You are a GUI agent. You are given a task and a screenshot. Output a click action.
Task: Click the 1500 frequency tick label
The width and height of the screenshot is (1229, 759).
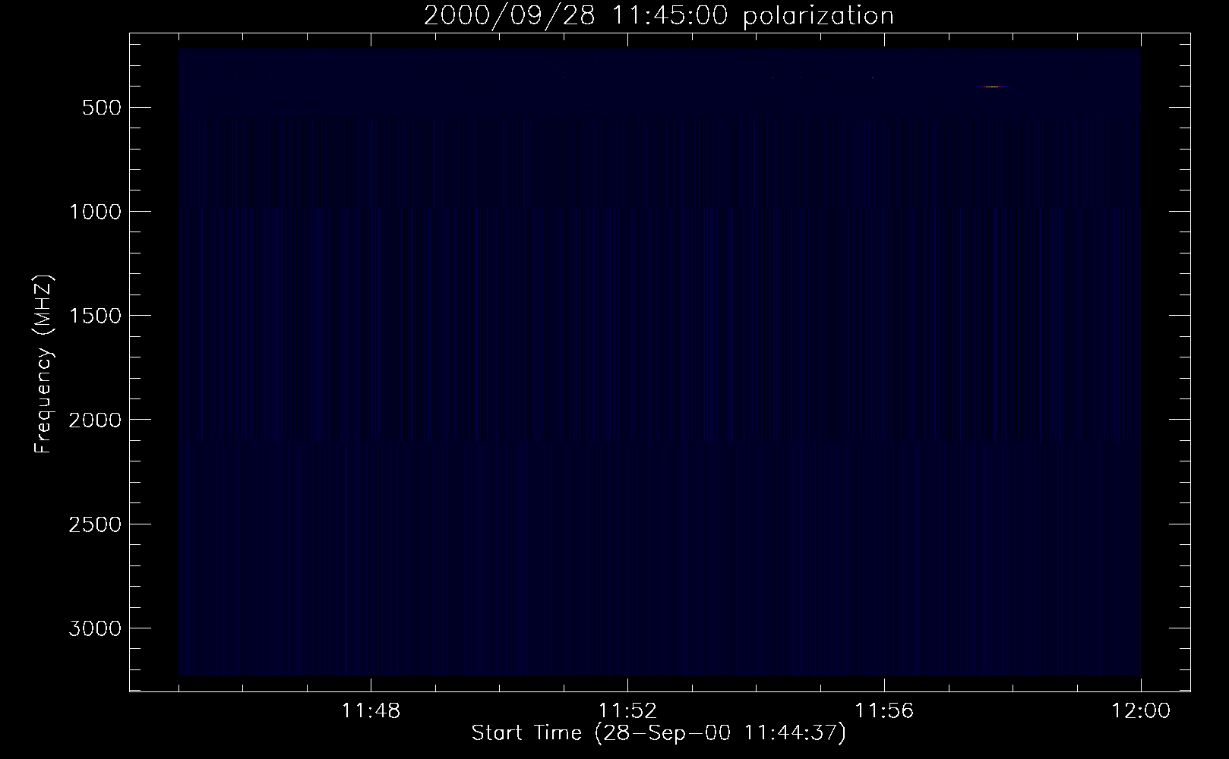tap(94, 316)
